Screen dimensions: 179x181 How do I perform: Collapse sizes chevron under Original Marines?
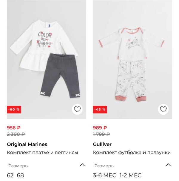tap(82, 165)
